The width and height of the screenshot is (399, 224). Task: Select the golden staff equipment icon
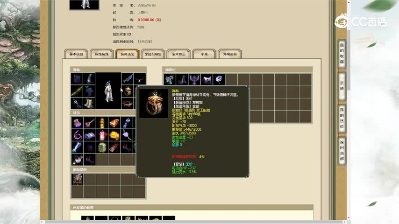77,91
